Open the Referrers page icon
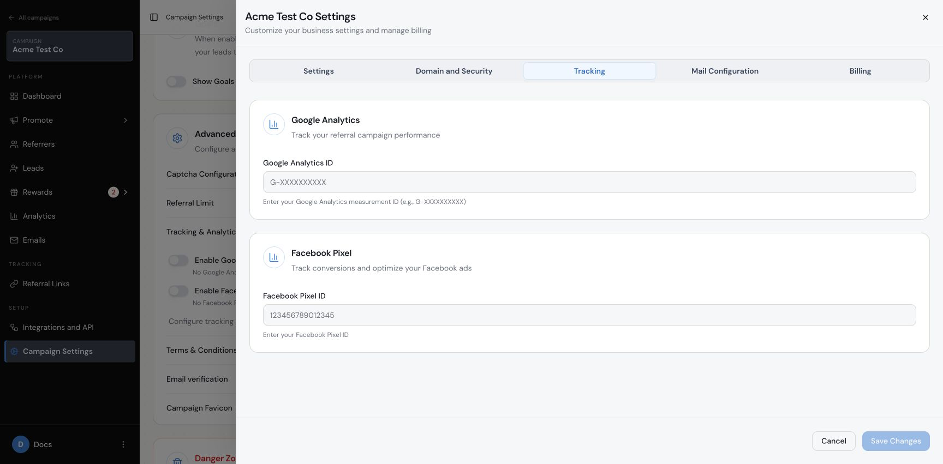 tap(14, 144)
